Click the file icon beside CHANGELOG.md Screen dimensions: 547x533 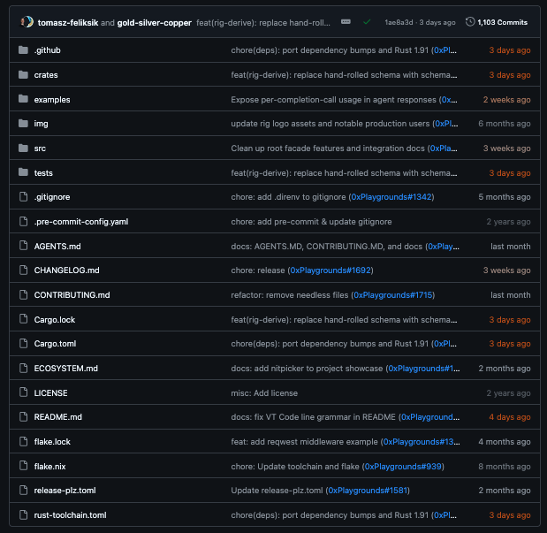tap(23, 270)
